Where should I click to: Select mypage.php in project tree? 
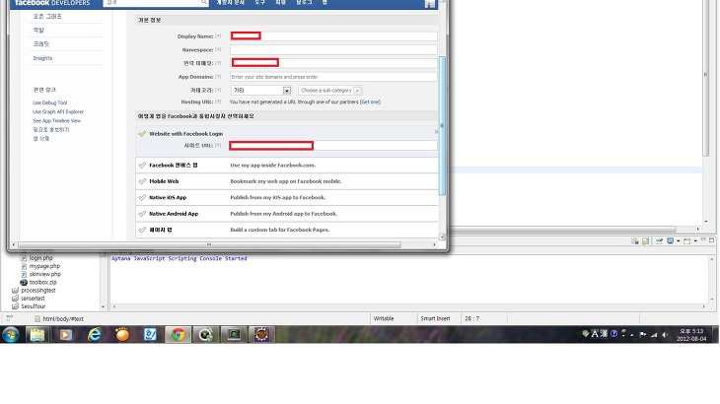(44, 266)
